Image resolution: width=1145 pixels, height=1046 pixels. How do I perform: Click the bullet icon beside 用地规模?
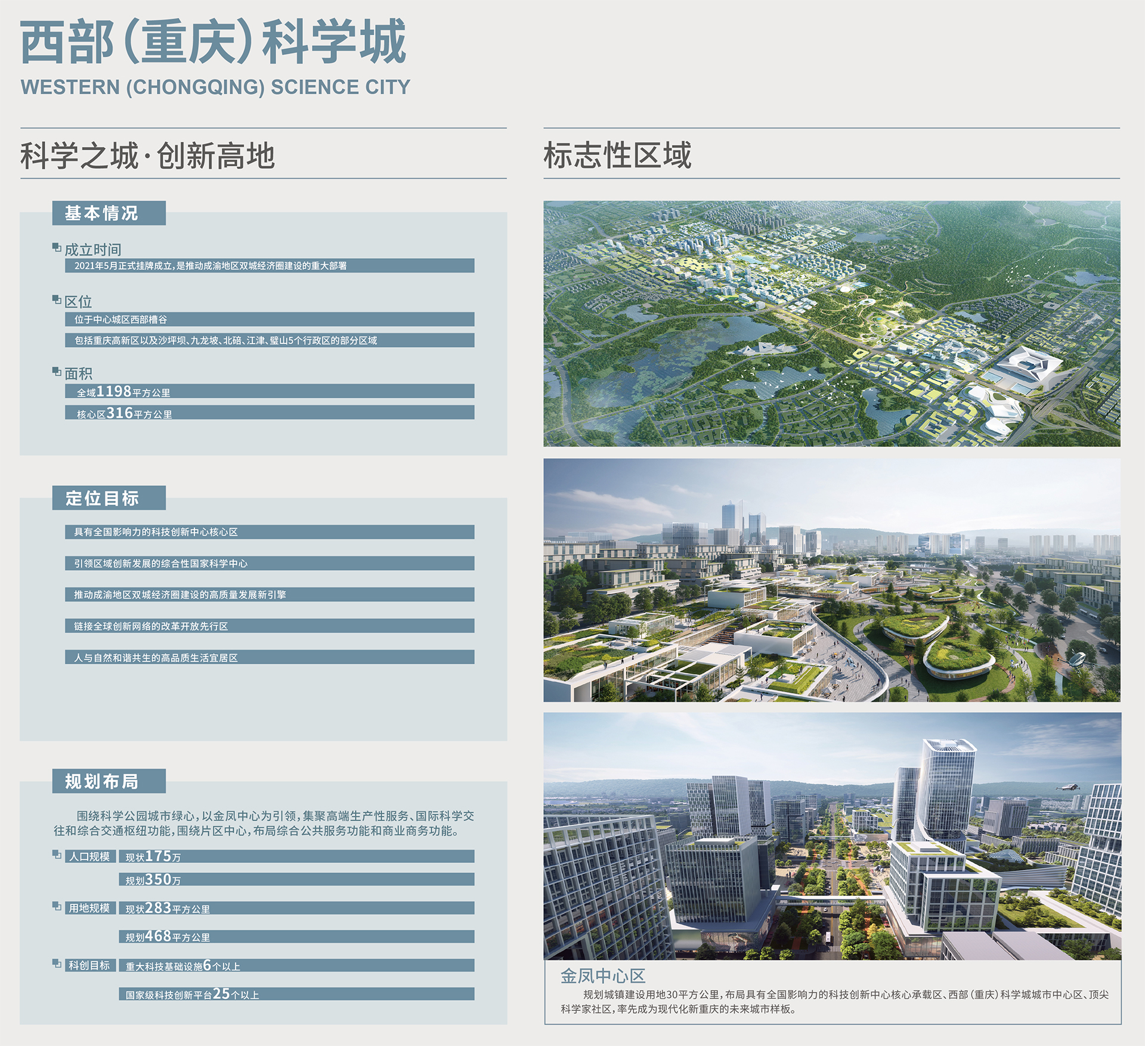coord(57,906)
